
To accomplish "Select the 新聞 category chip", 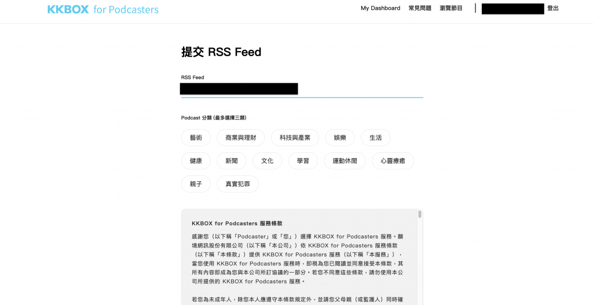I will point(232,161).
